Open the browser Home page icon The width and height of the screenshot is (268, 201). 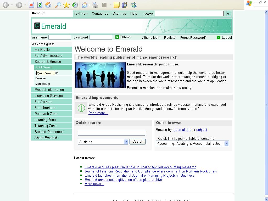tap(48, 5)
